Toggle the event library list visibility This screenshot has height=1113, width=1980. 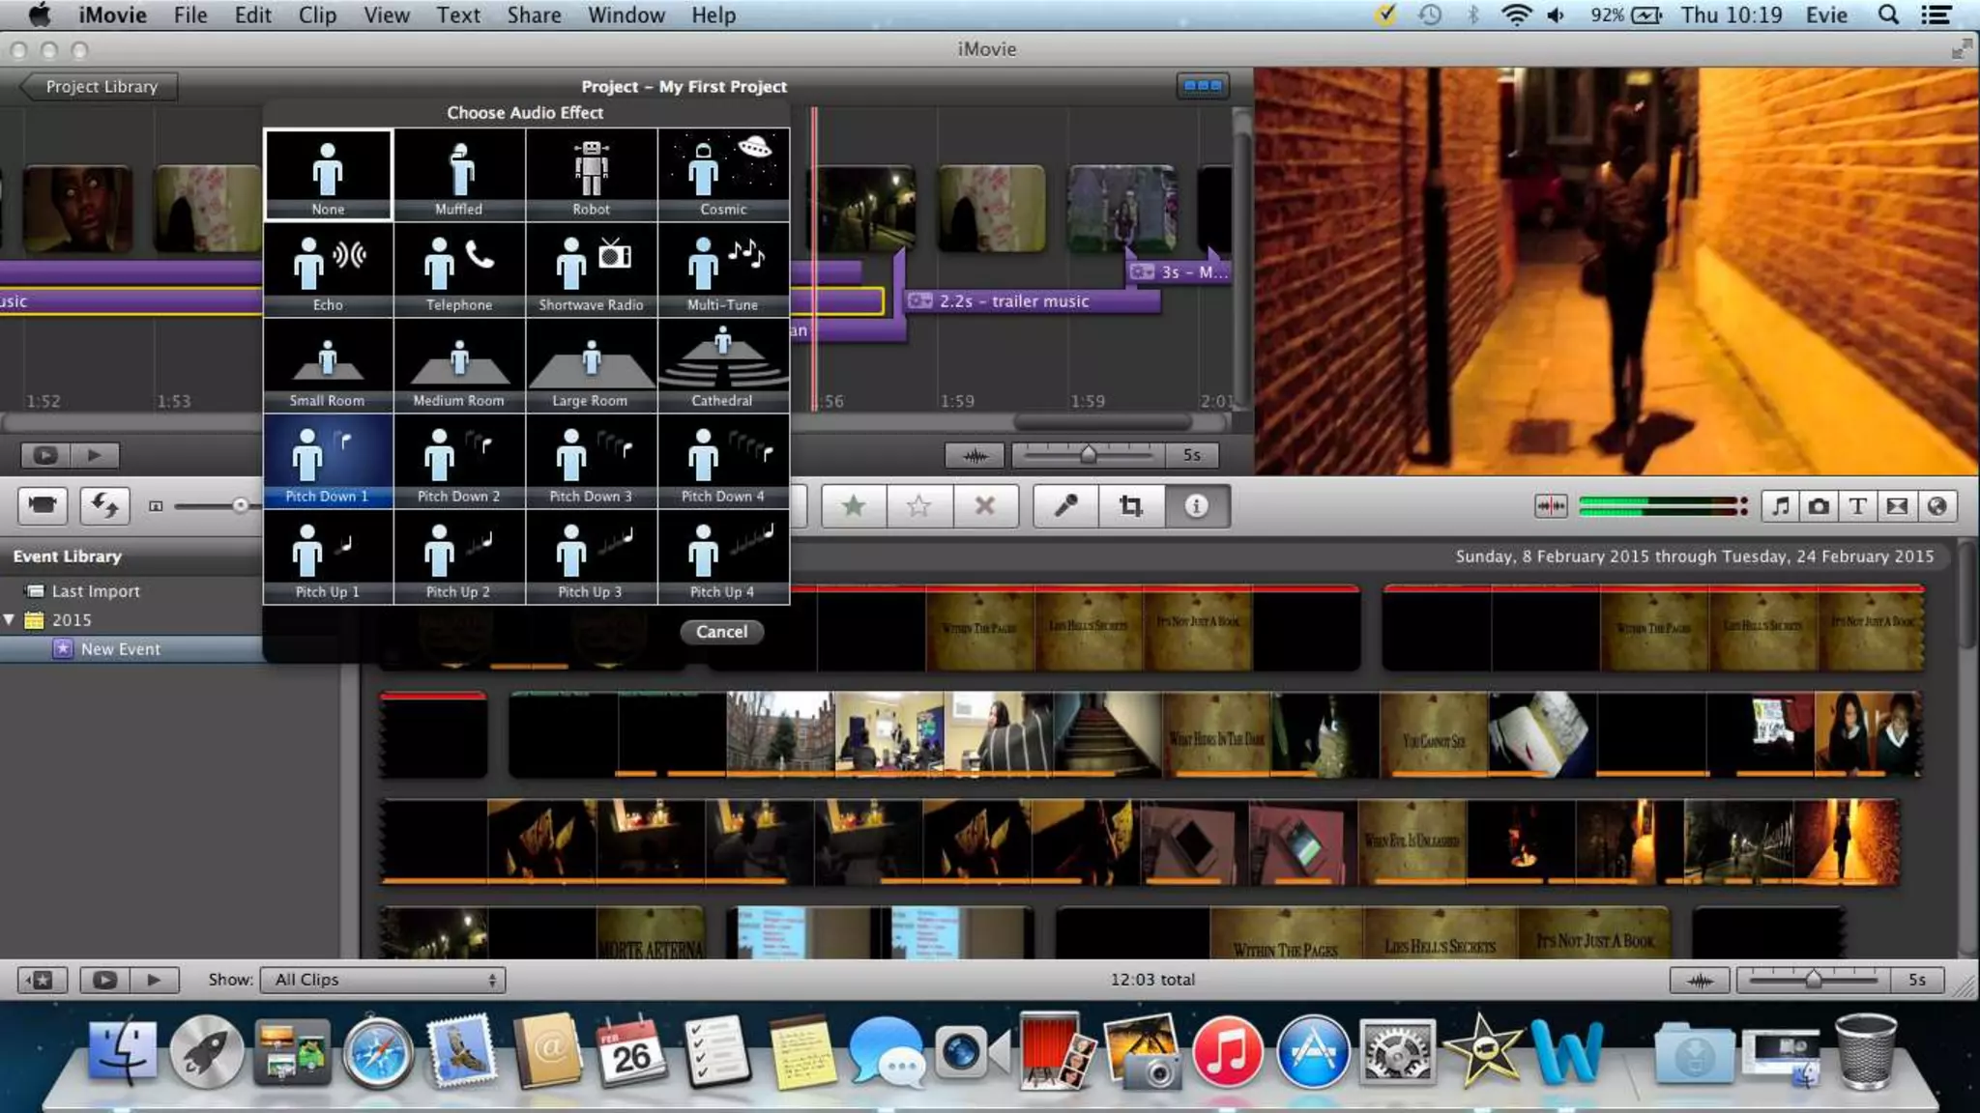(43, 980)
